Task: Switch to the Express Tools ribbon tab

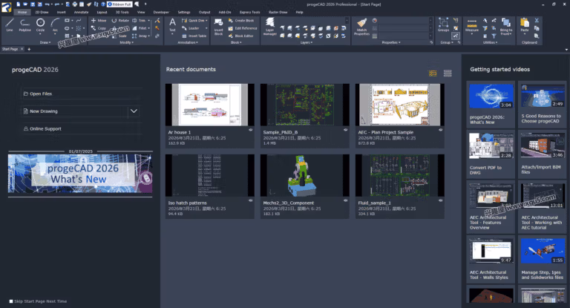Action: coord(249,13)
